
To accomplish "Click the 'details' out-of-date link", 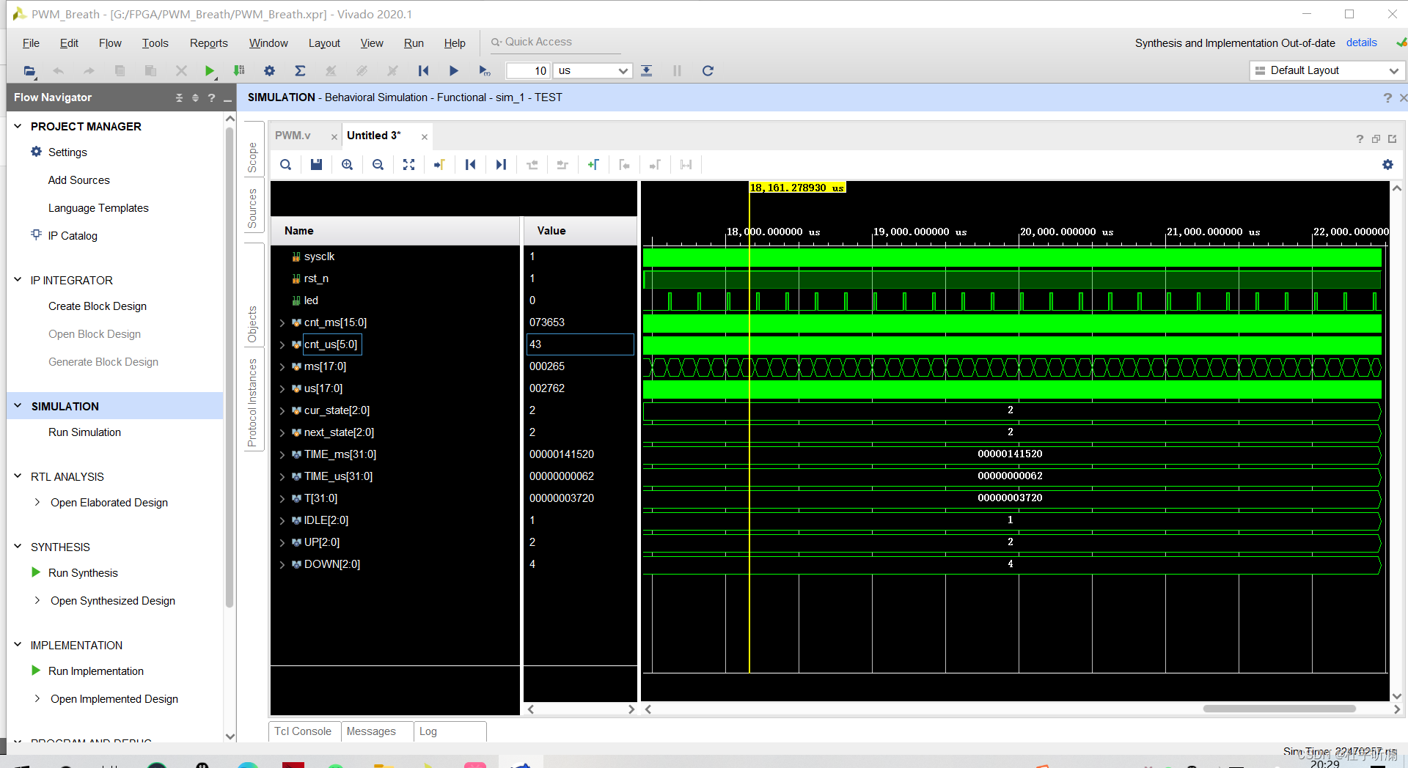I will (1361, 43).
